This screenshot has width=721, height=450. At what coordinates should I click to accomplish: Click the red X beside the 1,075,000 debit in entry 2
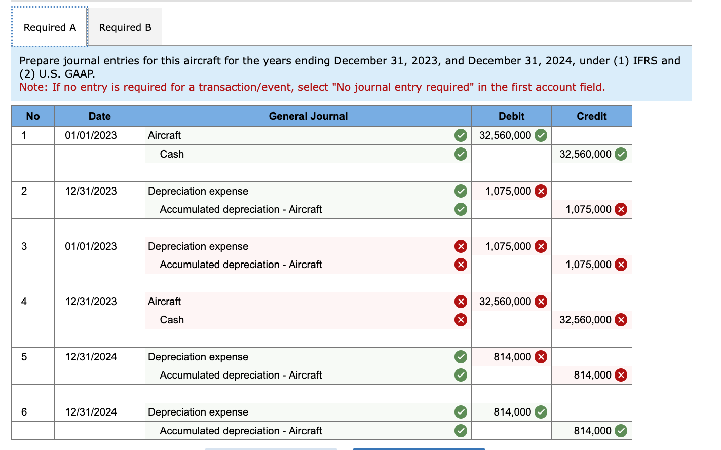(542, 191)
